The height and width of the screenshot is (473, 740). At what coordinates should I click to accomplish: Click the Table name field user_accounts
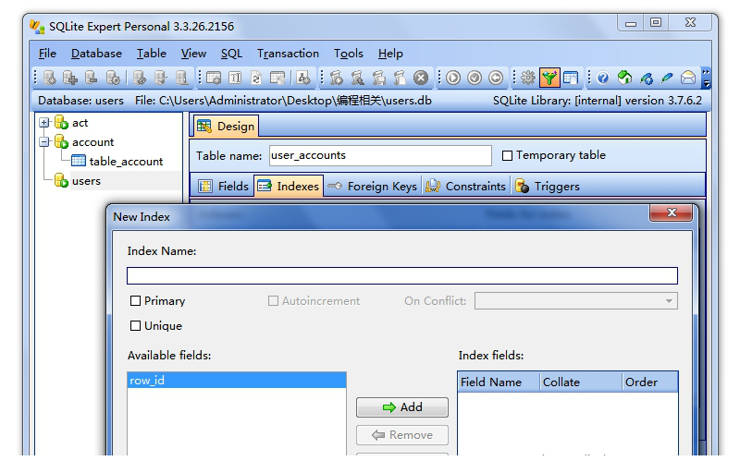pos(380,155)
